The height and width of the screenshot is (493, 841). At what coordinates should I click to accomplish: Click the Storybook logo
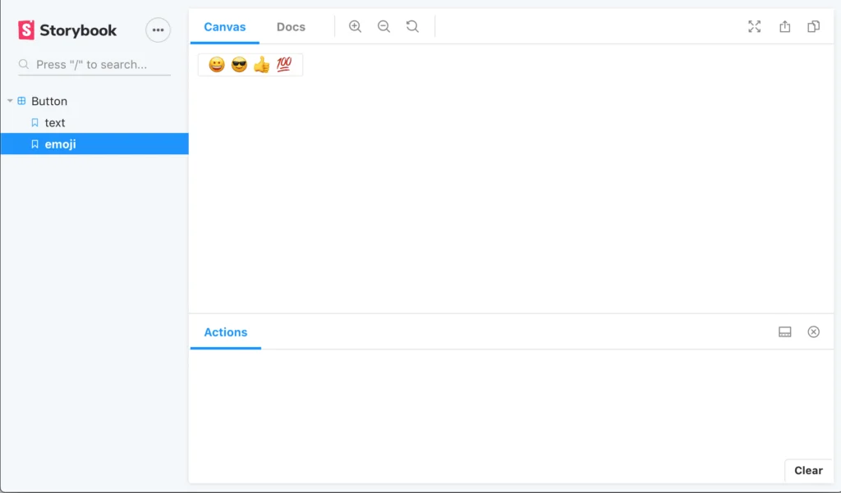(x=67, y=30)
